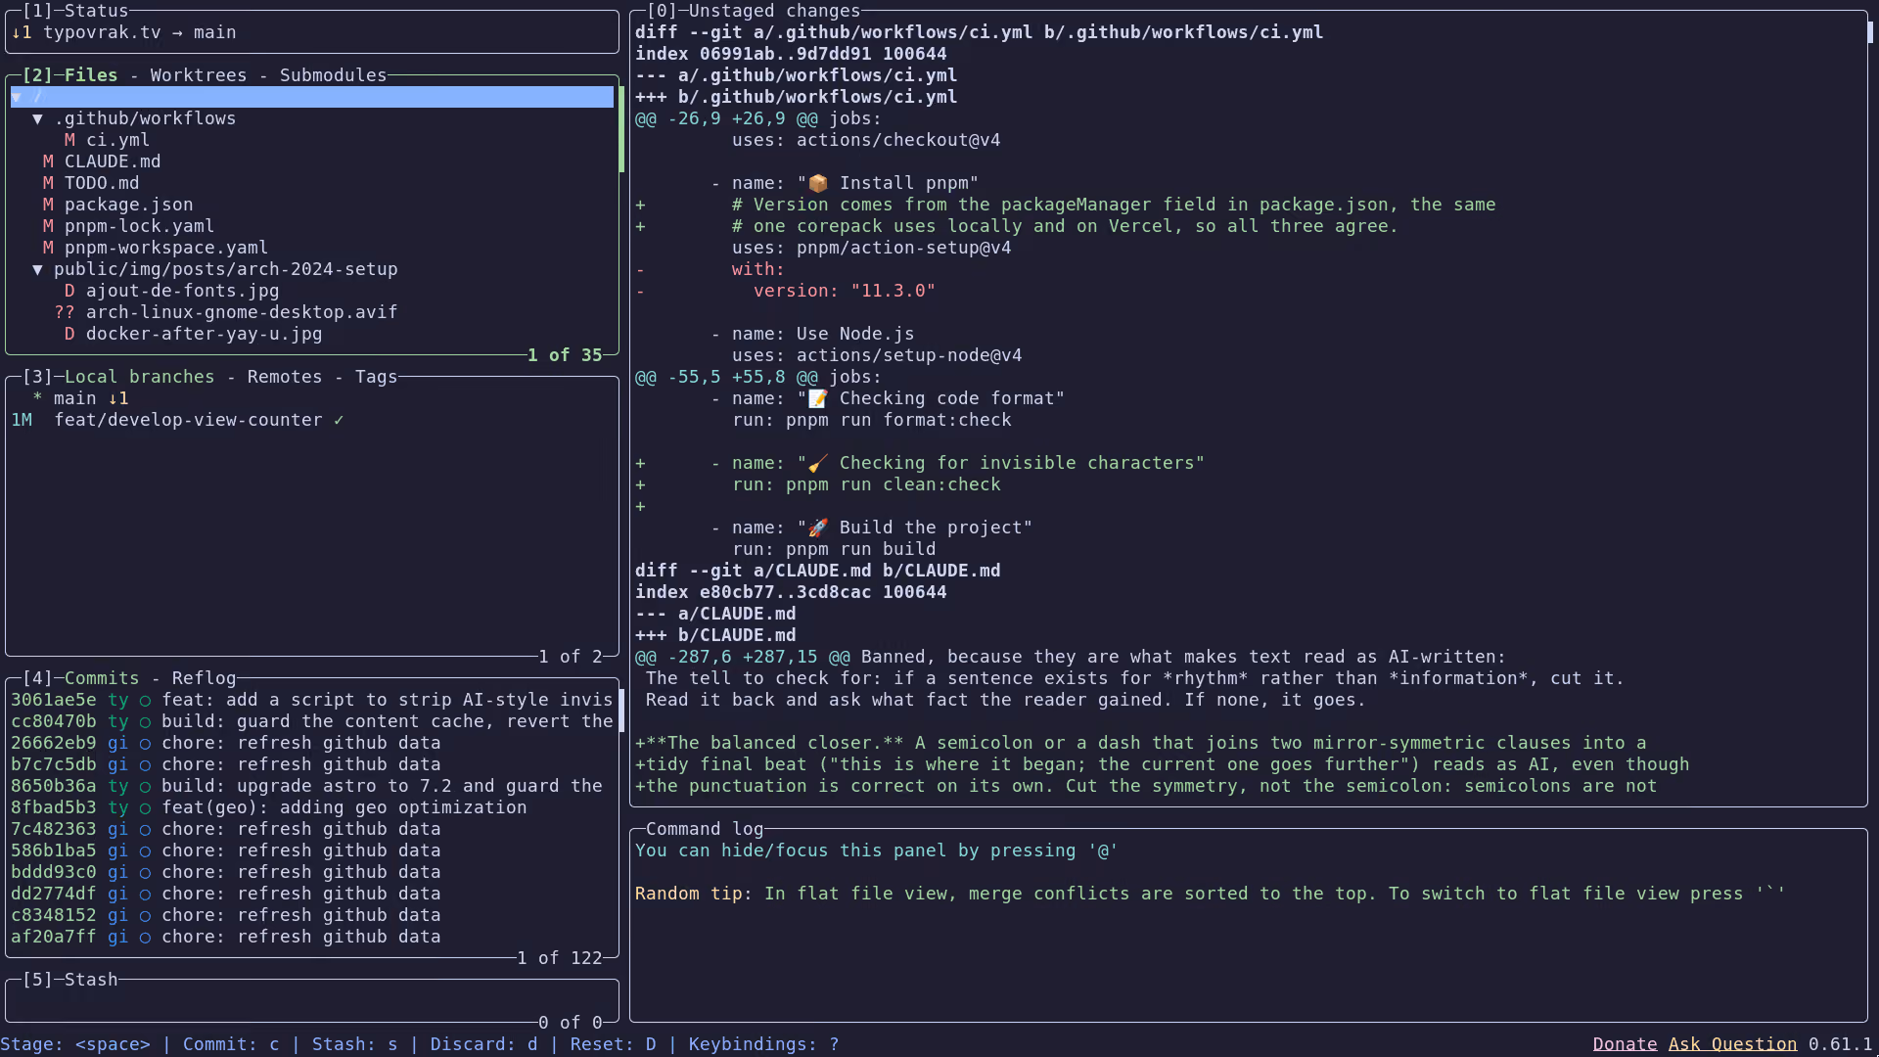
Task: Collapse the .github/workflows folder triangle
Action: tap(37, 118)
